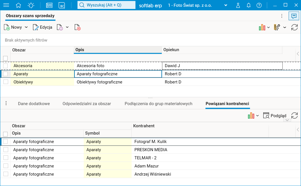Open the hamburger navigation menu

tap(6, 5)
